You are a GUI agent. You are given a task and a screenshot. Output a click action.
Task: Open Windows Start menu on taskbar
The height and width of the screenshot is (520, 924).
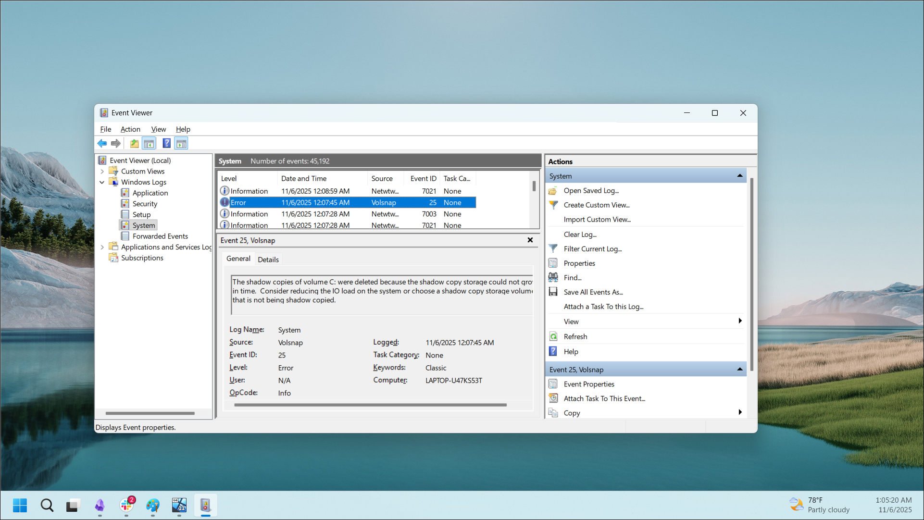click(20, 506)
